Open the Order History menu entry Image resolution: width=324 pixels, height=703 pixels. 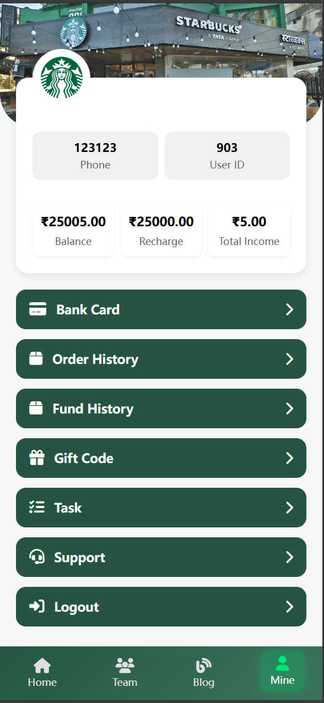tap(161, 359)
